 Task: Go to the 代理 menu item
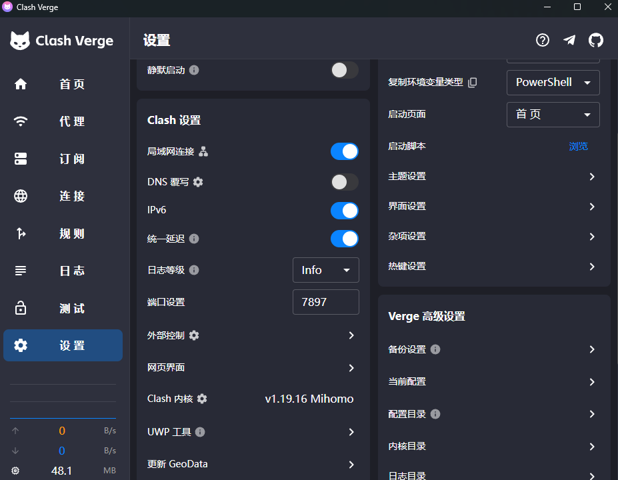coord(63,121)
